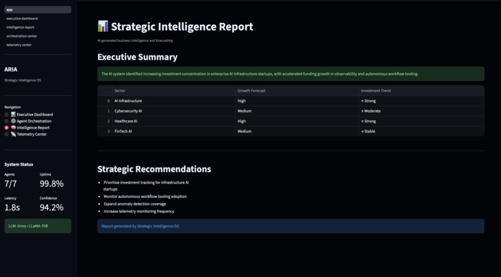Click the Medium forecast for Cybersecurity AI
501x277 pixels.
coord(297,111)
